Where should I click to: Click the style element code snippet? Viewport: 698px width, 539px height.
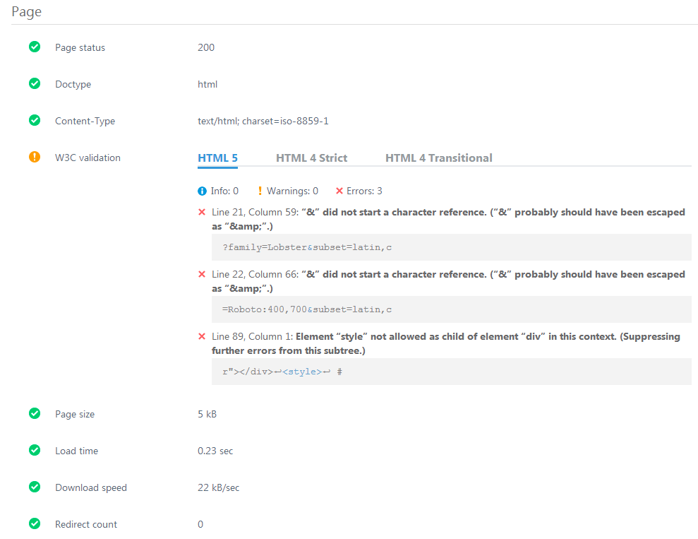pos(282,372)
